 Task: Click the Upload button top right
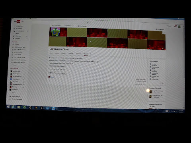click(169, 26)
